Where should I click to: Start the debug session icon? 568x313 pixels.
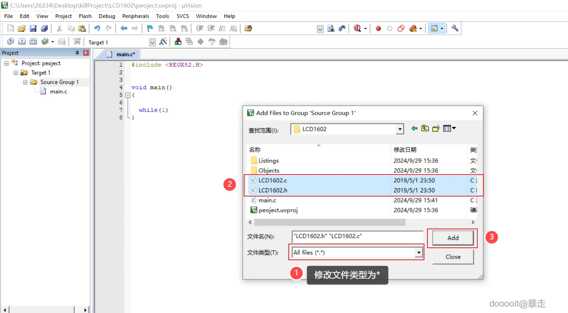click(358, 28)
